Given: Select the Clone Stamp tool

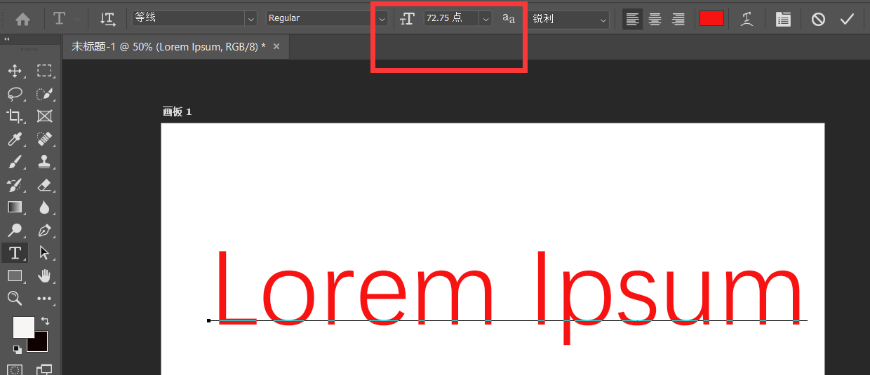Looking at the screenshot, I should coord(44,162).
